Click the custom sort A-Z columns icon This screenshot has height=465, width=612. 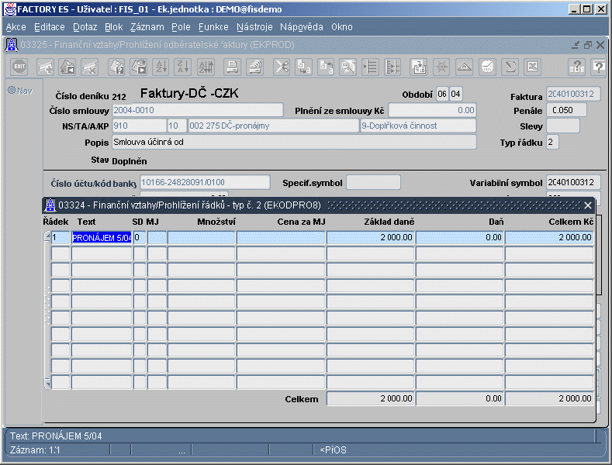tap(206, 67)
